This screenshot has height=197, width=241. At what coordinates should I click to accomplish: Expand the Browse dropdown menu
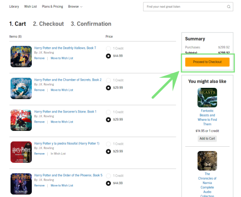click(x=75, y=7)
